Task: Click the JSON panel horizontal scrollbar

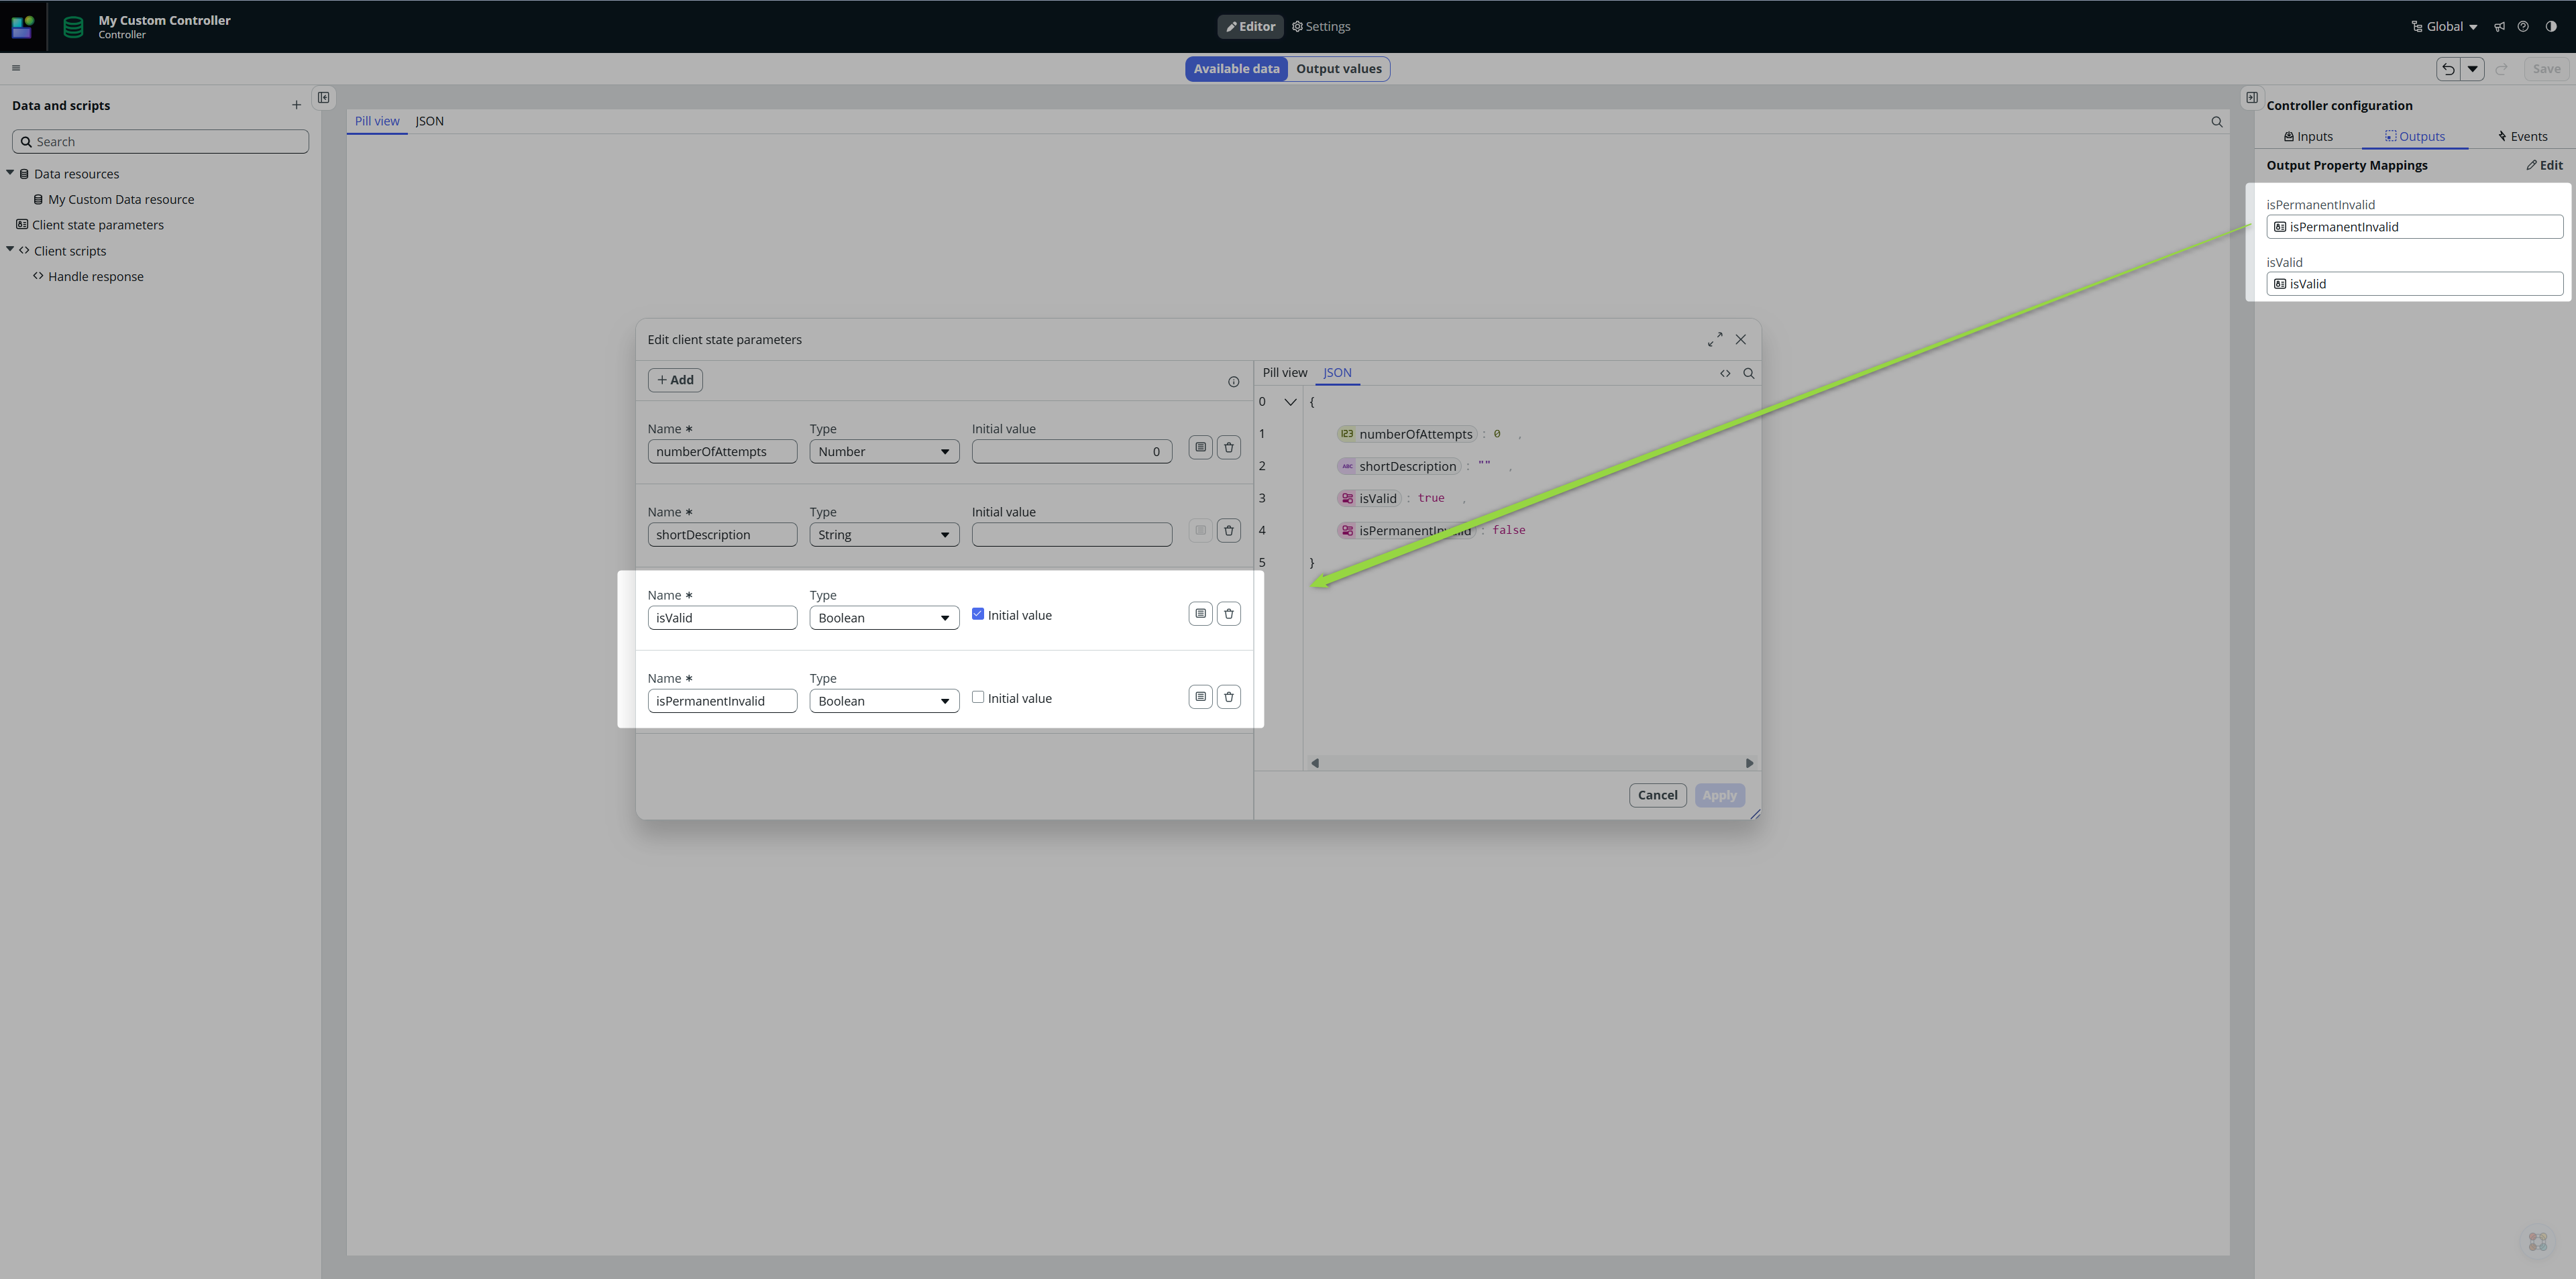Action: (1531, 763)
